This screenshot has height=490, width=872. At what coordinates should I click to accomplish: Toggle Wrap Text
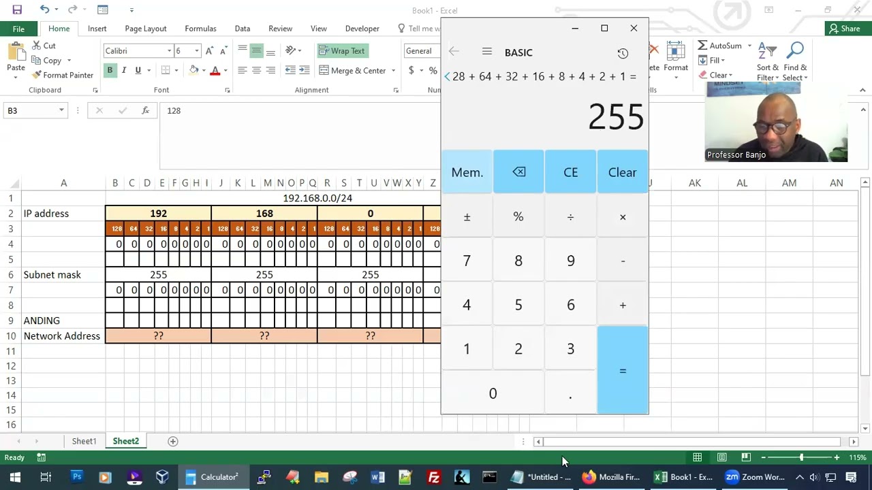pyautogui.click(x=342, y=51)
